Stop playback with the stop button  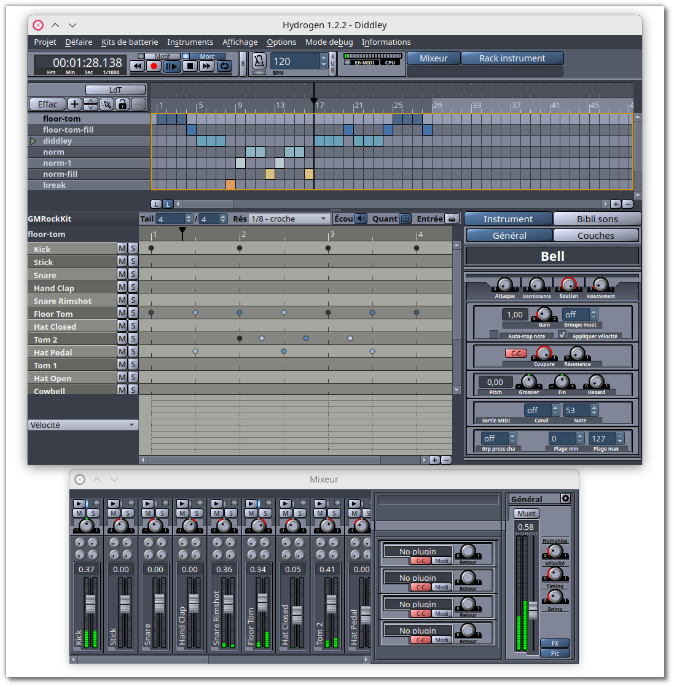[189, 66]
